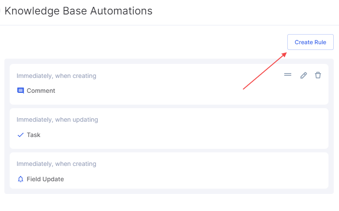339x211 pixels.
Task: Click "Immediately, when creating" above Comment
Action: (x=56, y=76)
